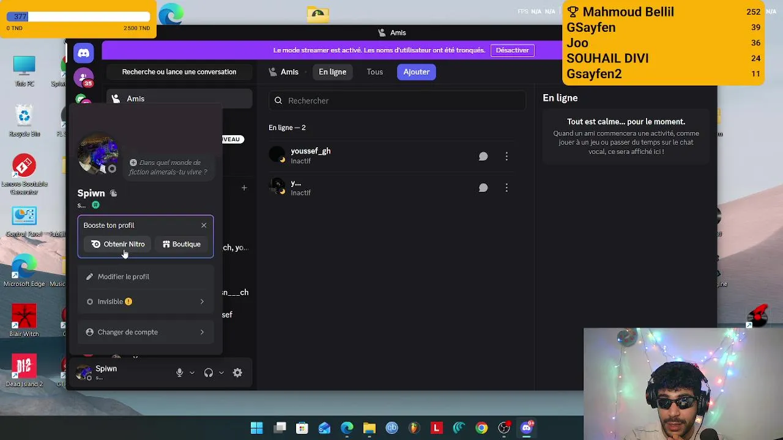This screenshot has height=440, width=783.
Task: Open the red L app from the taskbar
Action: pyautogui.click(x=437, y=428)
